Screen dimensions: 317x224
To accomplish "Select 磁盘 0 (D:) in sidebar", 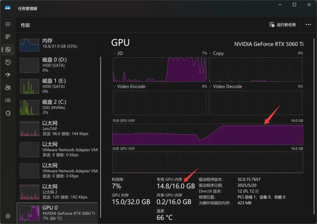I will (x=58, y=65).
